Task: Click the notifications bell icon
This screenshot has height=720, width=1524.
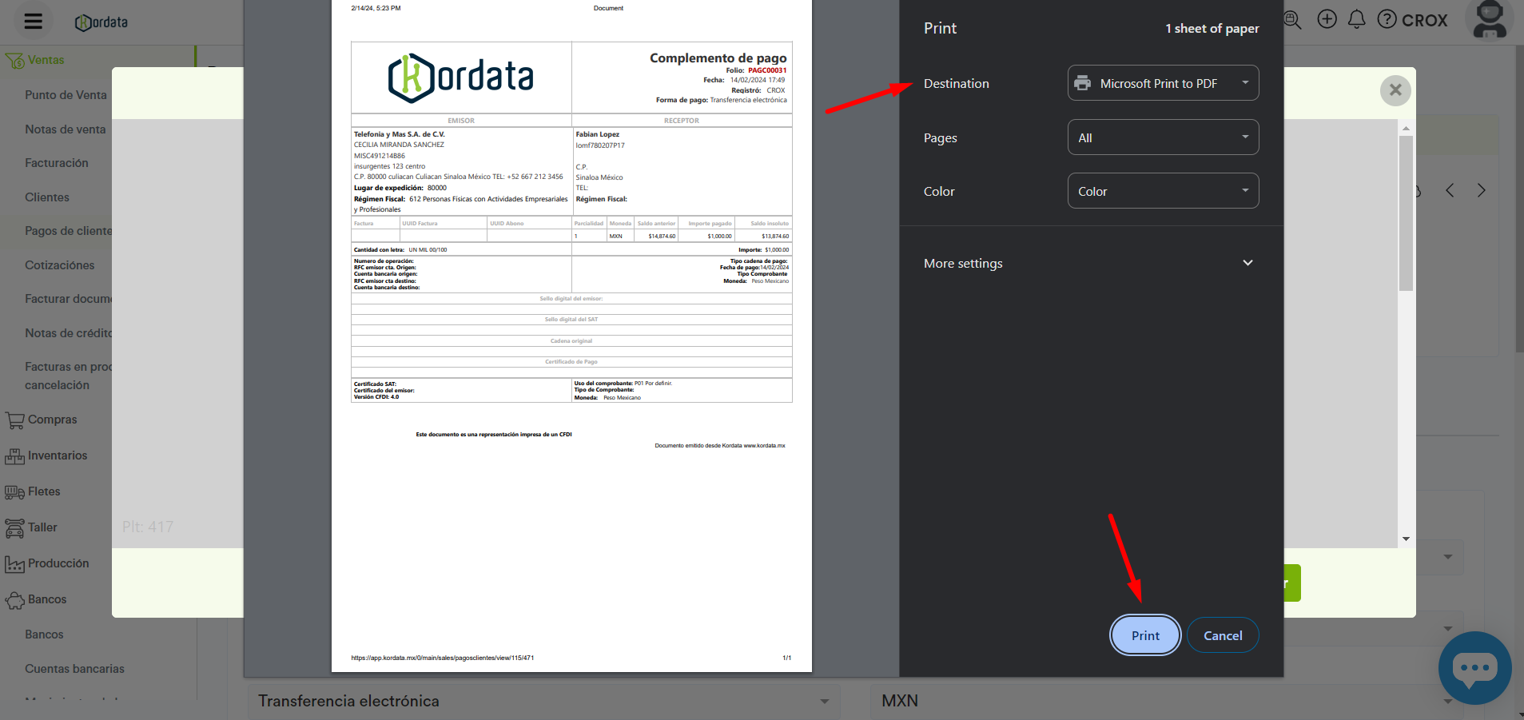Action: 1356,19
